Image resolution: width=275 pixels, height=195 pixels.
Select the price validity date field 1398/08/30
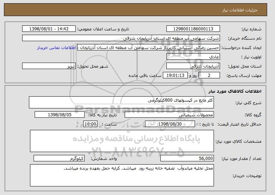pyautogui.click(x=170, y=124)
